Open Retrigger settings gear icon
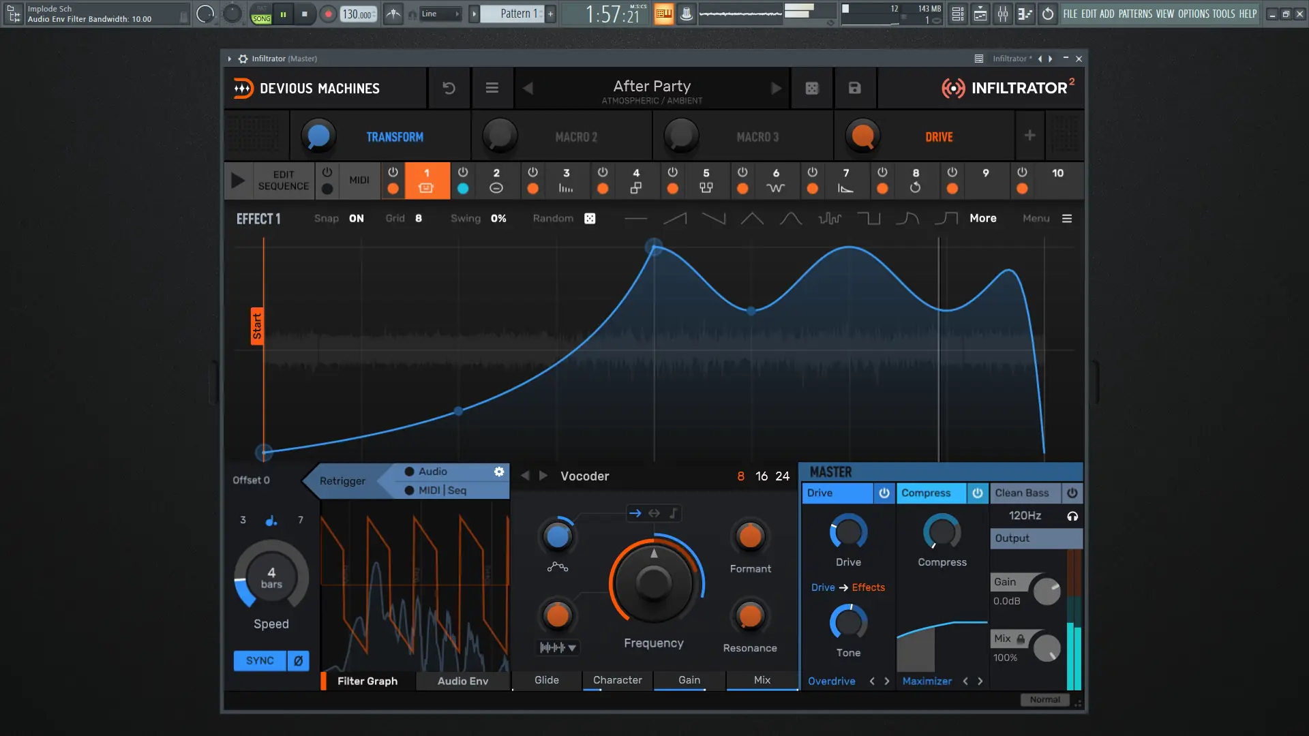Viewport: 1309px width, 736px height. pyautogui.click(x=499, y=472)
